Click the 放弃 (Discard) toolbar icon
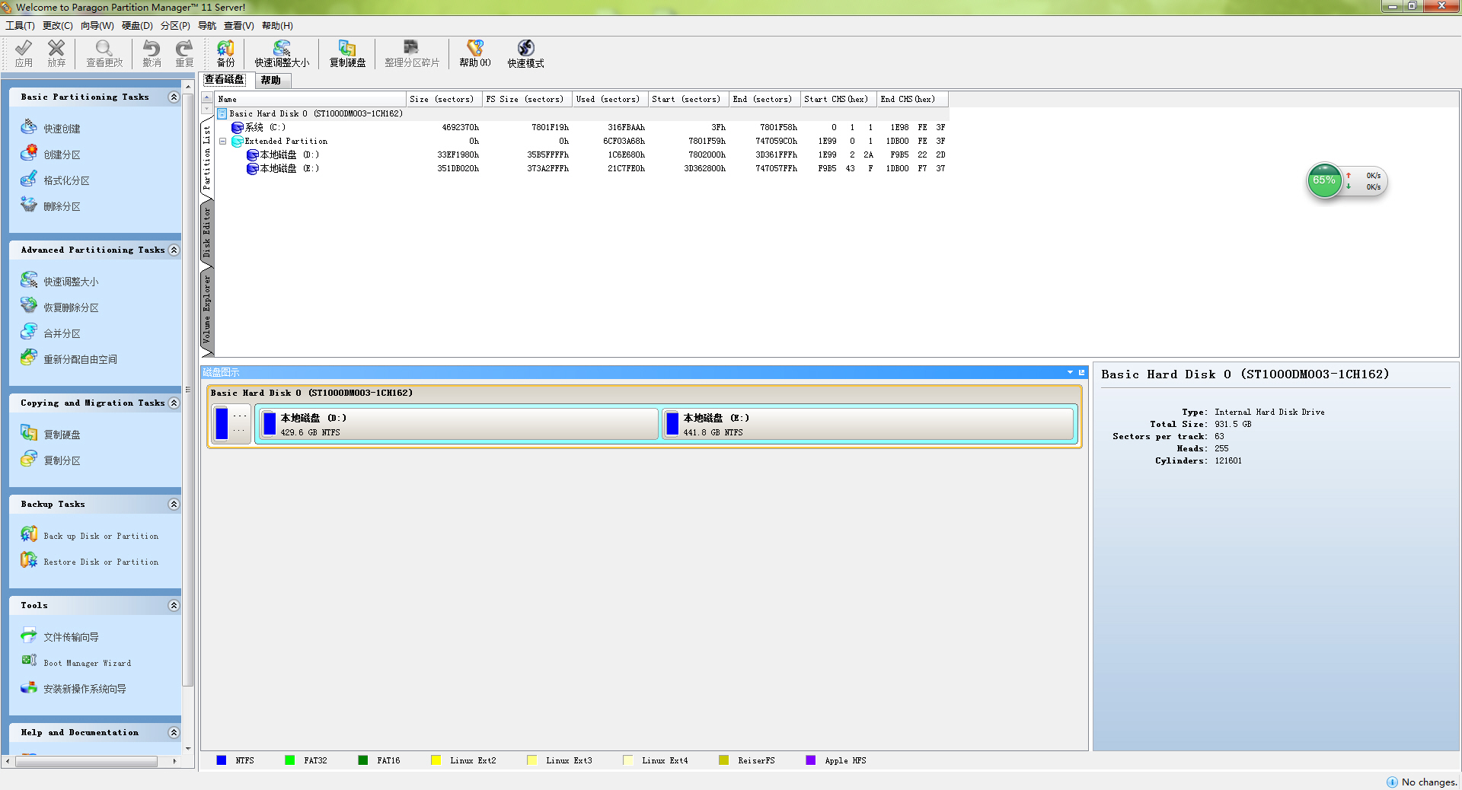Viewport: 1462px width, 790px height. click(56, 53)
